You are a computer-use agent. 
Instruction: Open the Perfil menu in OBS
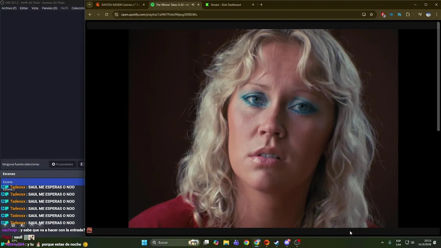[64, 8]
